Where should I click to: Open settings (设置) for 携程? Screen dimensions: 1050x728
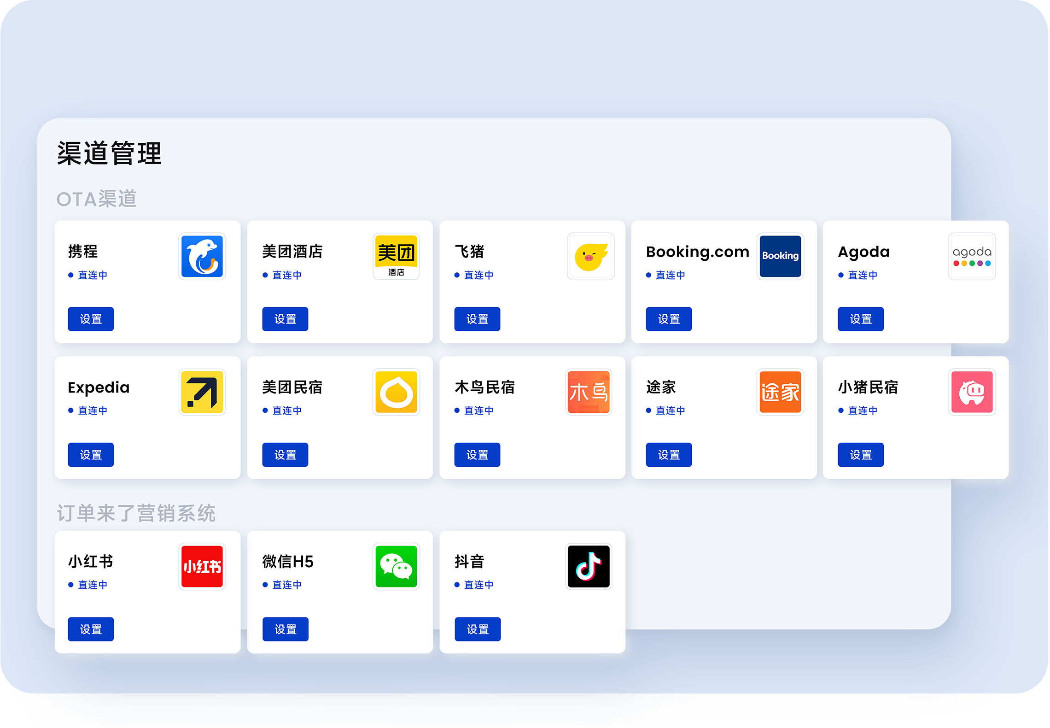(91, 319)
